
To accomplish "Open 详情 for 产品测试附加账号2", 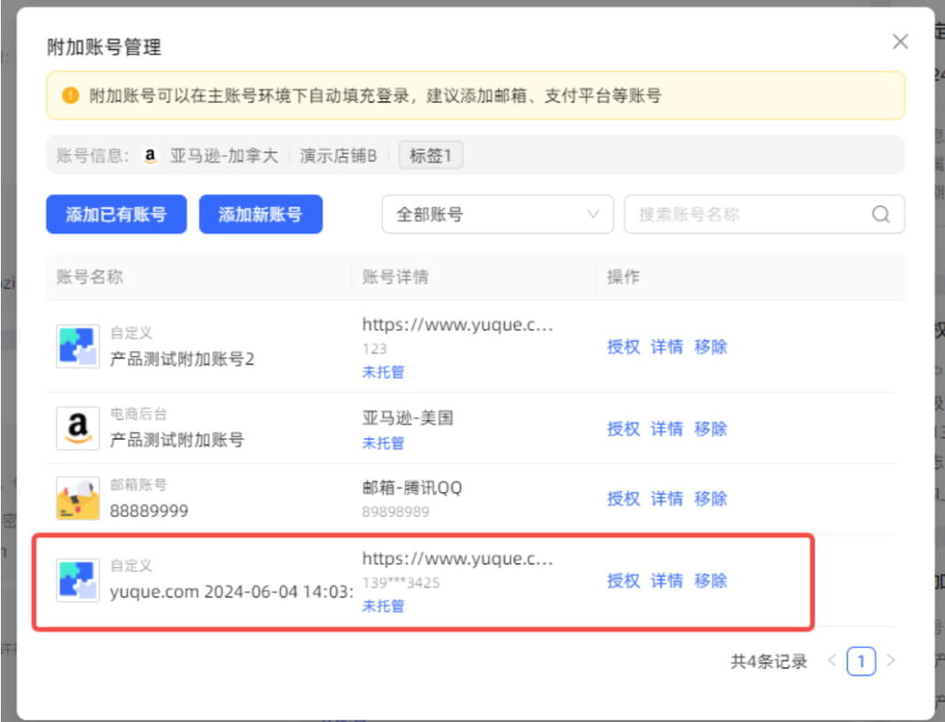I will [x=666, y=347].
